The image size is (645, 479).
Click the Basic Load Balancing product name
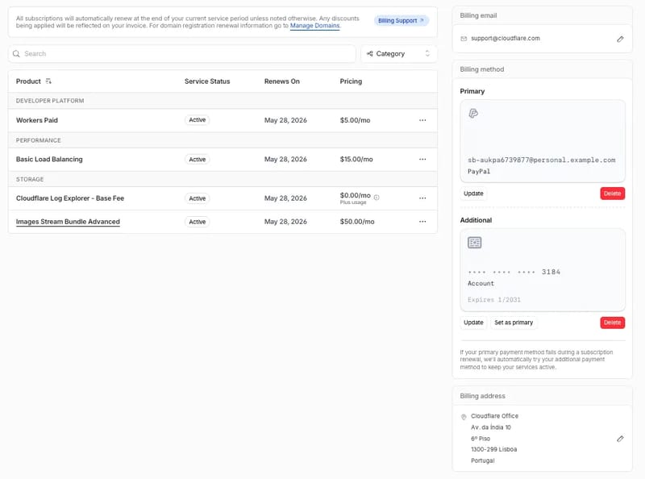(x=49, y=159)
